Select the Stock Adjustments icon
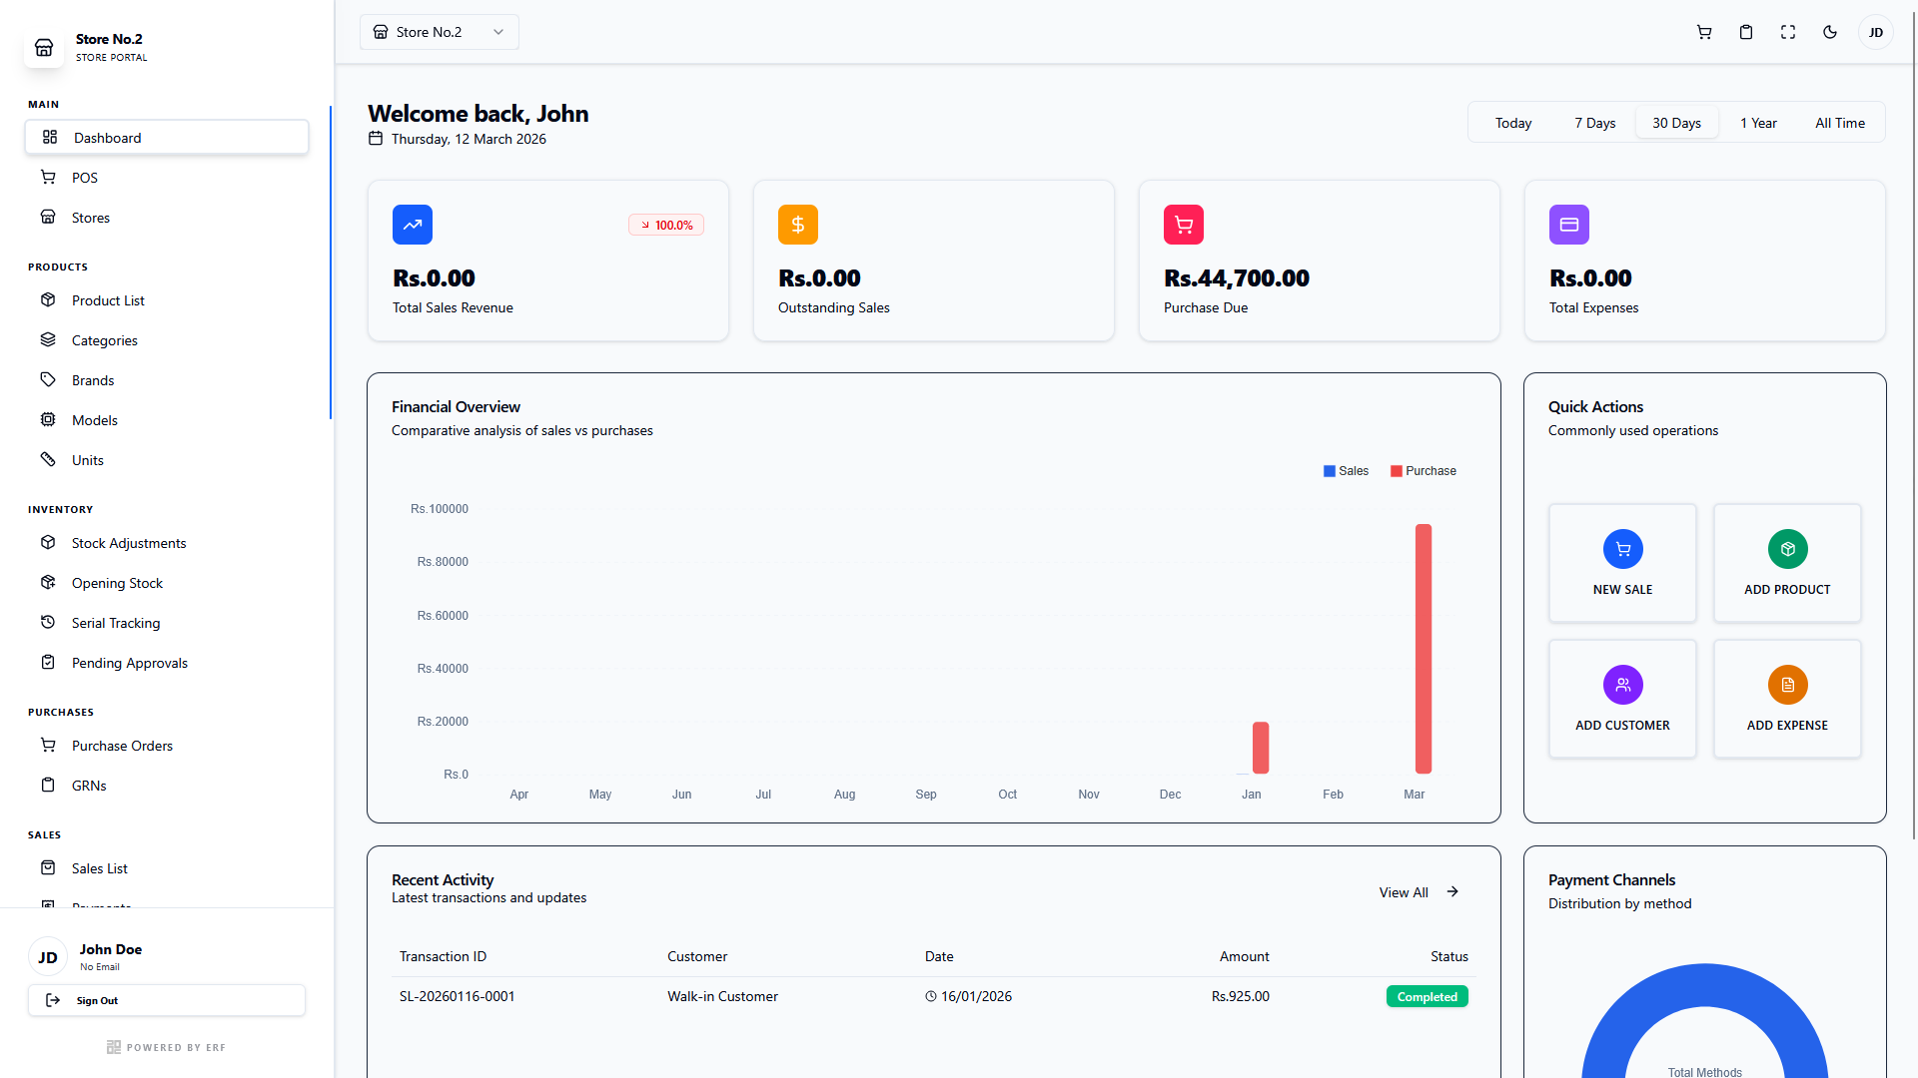Viewport: 1918px width, 1078px height. (x=48, y=542)
